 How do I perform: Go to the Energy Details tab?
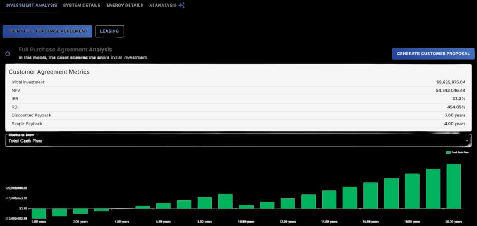[125, 5]
